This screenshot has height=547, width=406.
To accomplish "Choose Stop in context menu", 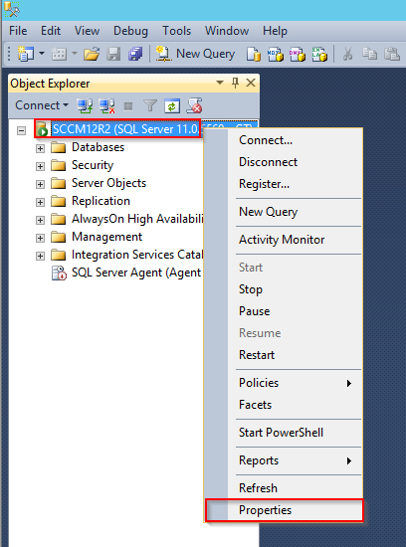I will [284, 289].
